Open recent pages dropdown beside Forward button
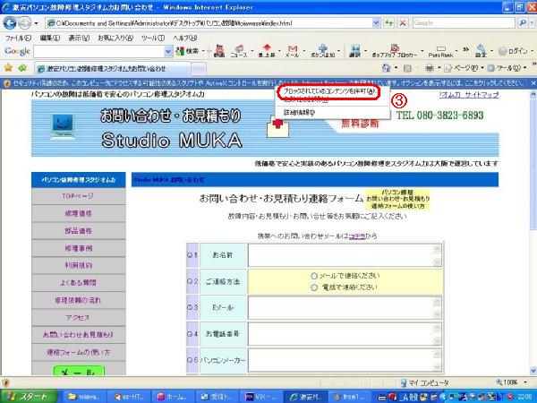Screen dimensions: 537x403 pos(36,23)
